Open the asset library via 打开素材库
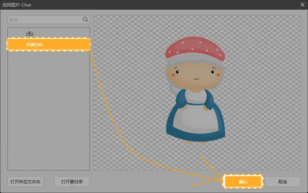This screenshot has height=193, width=308. [72, 182]
